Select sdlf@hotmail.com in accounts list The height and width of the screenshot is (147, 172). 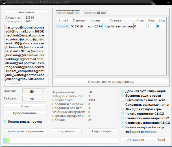pos(25,31)
